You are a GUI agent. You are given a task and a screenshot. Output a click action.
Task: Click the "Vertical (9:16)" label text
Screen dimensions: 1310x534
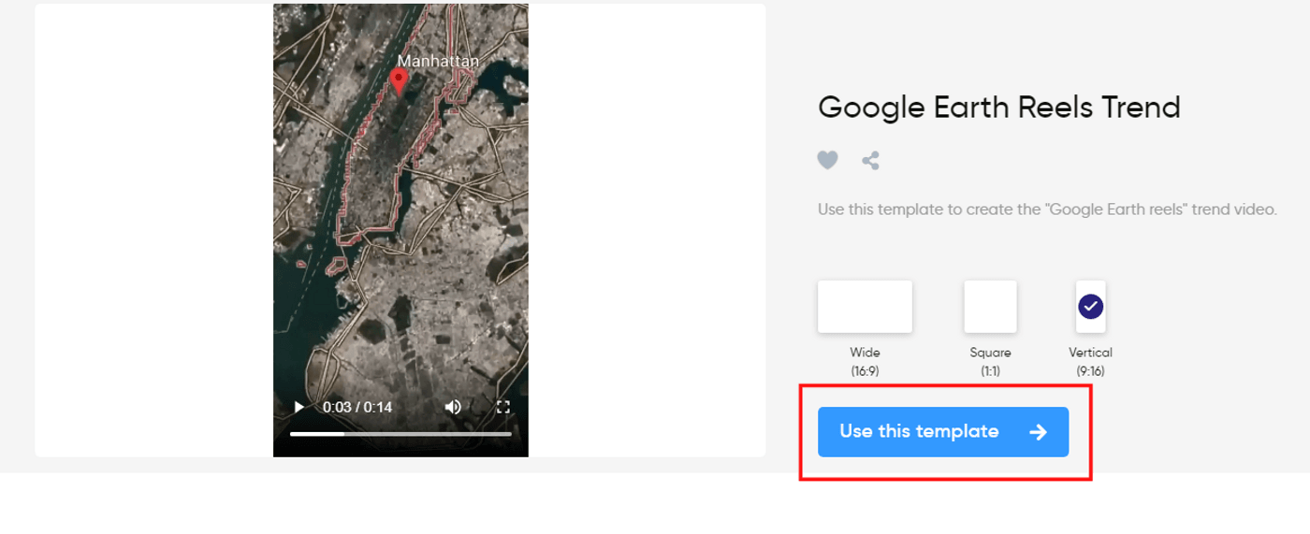tap(1090, 362)
